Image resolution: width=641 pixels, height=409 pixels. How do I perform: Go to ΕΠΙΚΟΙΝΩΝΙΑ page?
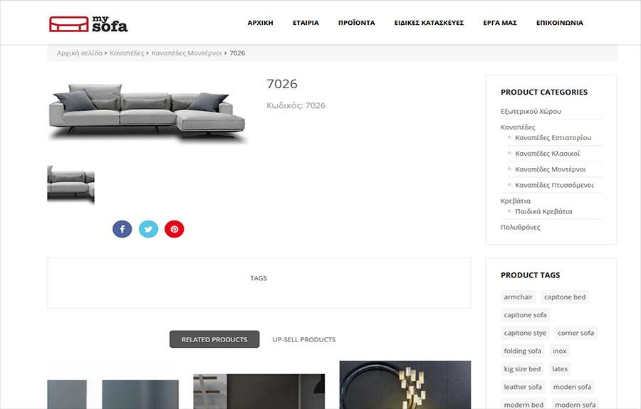click(560, 23)
